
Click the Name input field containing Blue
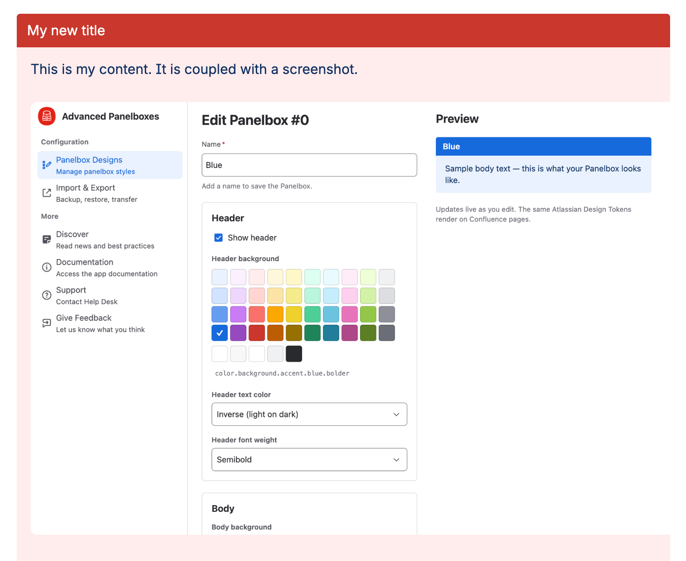click(309, 165)
